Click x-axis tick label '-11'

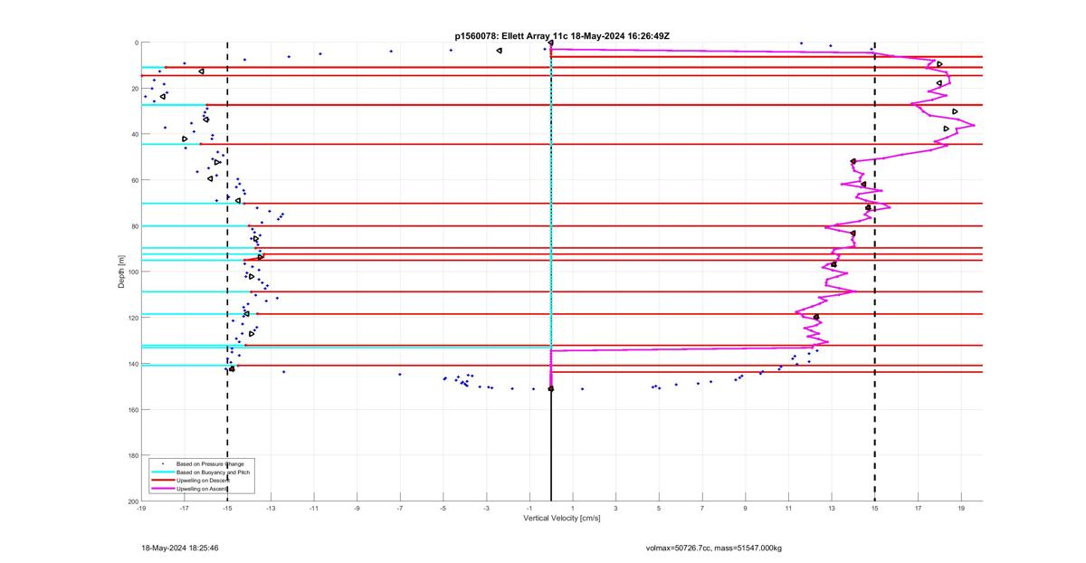(x=314, y=509)
